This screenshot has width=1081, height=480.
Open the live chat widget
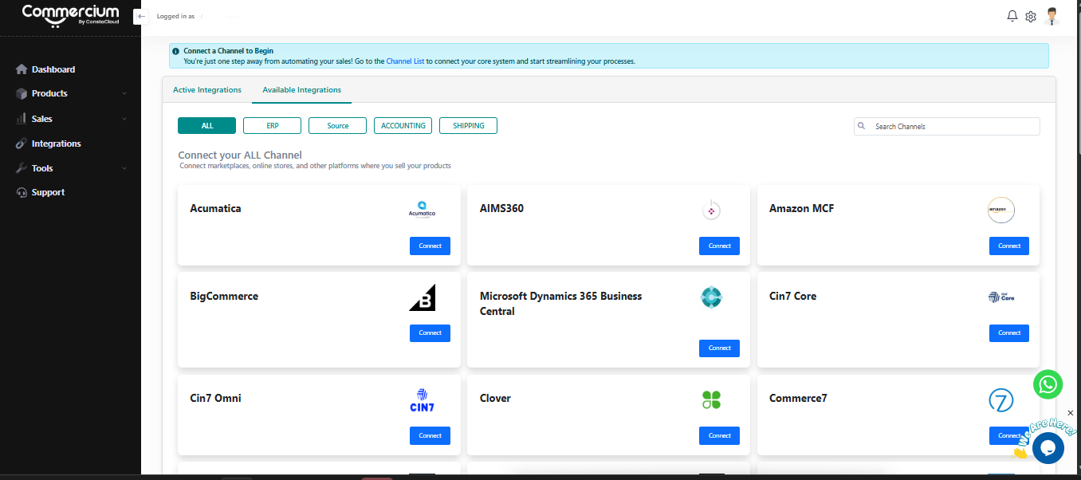pyautogui.click(x=1048, y=447)
